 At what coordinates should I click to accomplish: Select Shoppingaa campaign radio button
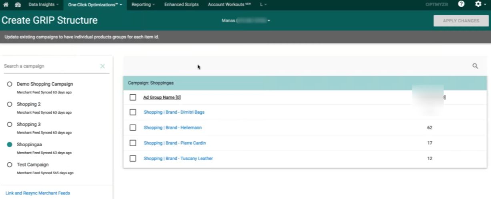pyautogui.click(x=10, y=145)
